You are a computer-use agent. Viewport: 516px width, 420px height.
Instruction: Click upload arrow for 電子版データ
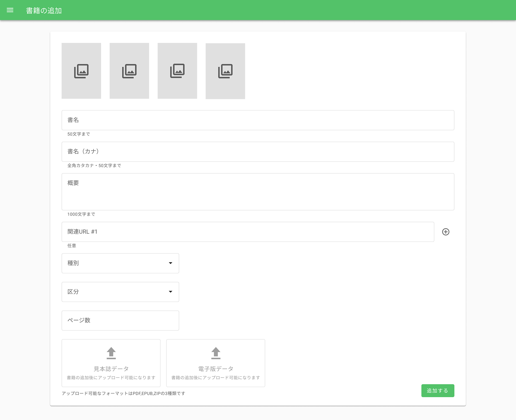pos(216,353)
